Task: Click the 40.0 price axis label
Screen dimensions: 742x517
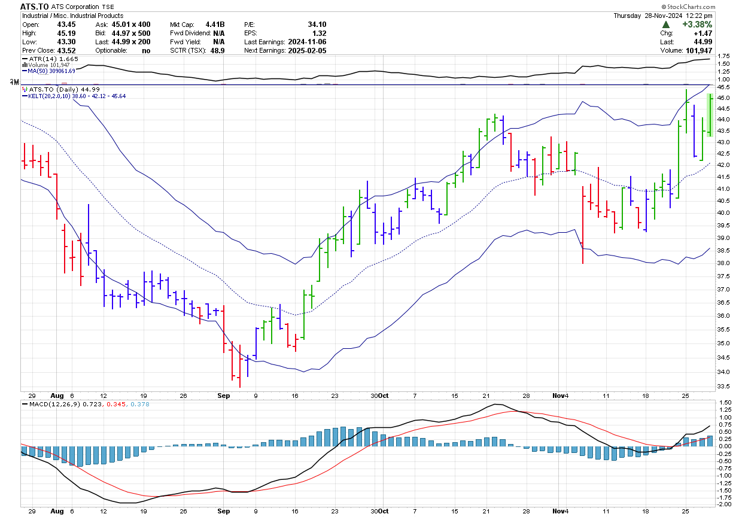Action: coord(723,212)
